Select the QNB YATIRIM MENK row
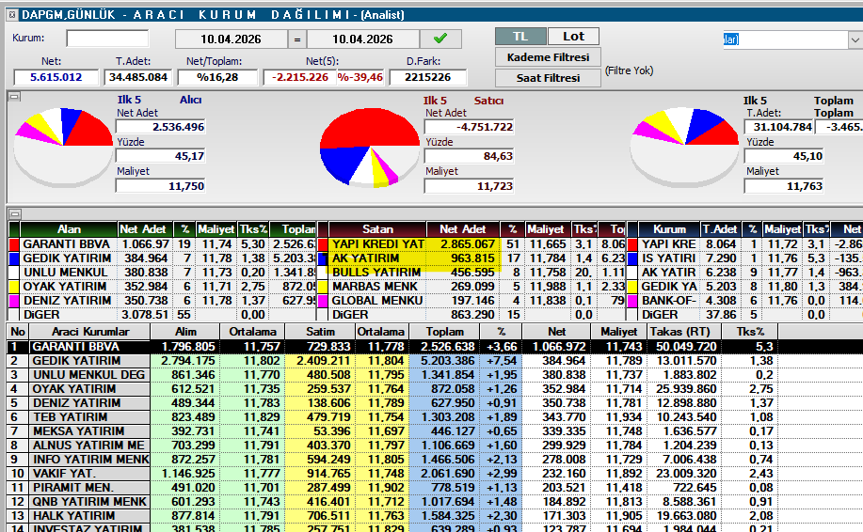 click(435, 502)
